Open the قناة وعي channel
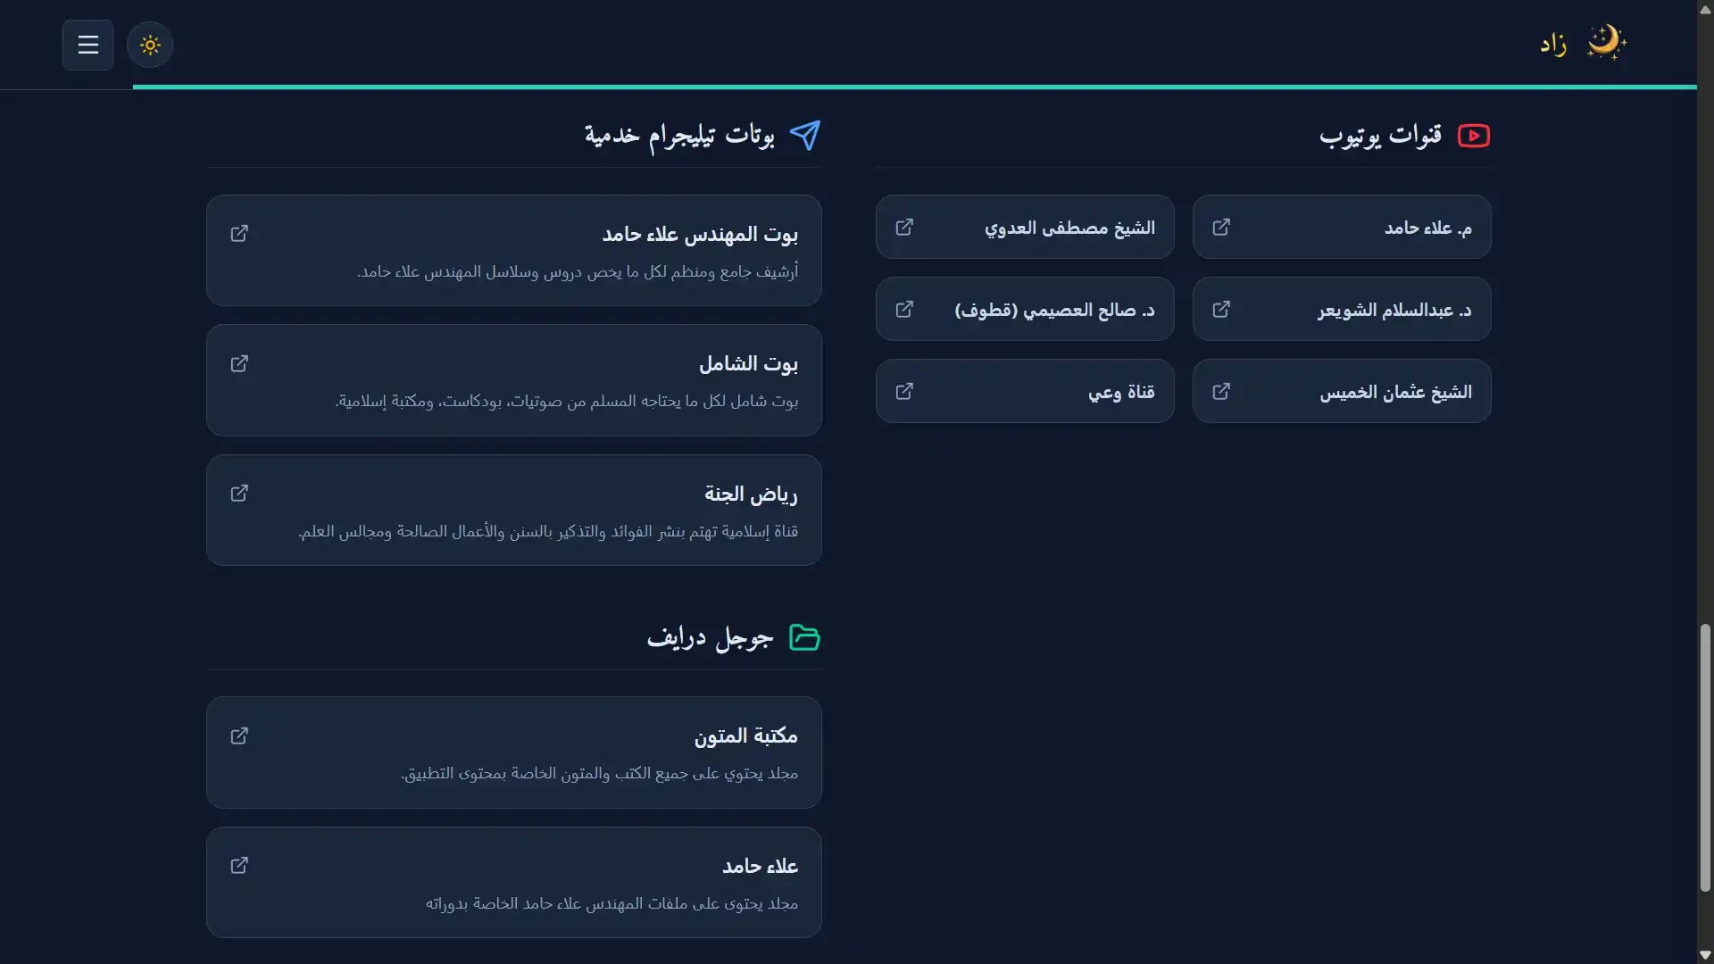The height and width of the screenshot is (964, 1714). pyautogui.click(x=1025, y=391)
